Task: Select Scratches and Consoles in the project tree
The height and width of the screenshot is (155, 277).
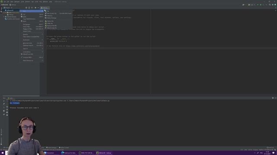Action: tap(13, 19)
